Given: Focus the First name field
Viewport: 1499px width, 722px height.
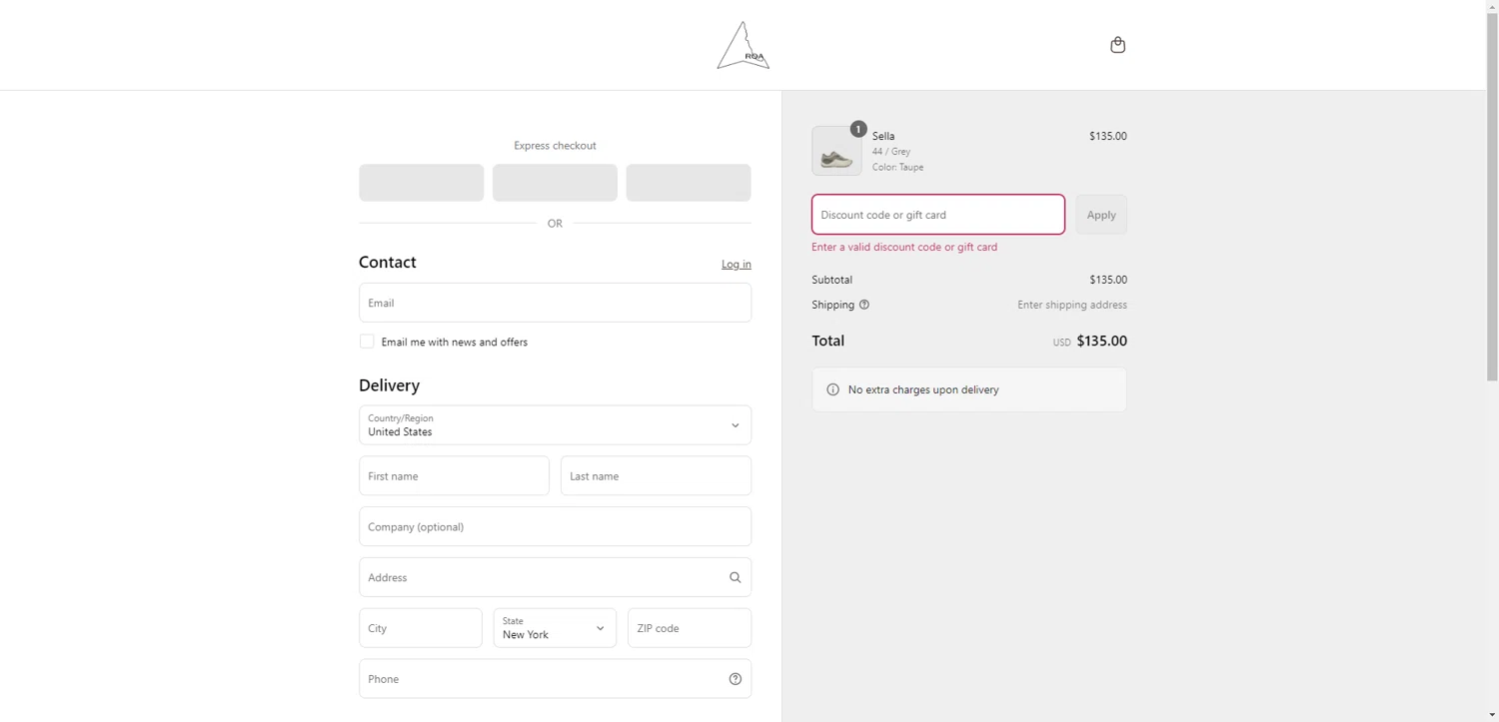Looking at the screenshot, I should pos(454,476).
